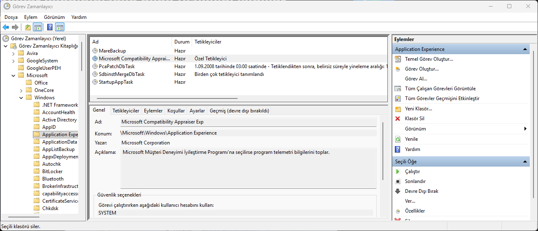Collapse the Microsoft folder node
Viewport: 538px width, 231px height.
point(14,75)
